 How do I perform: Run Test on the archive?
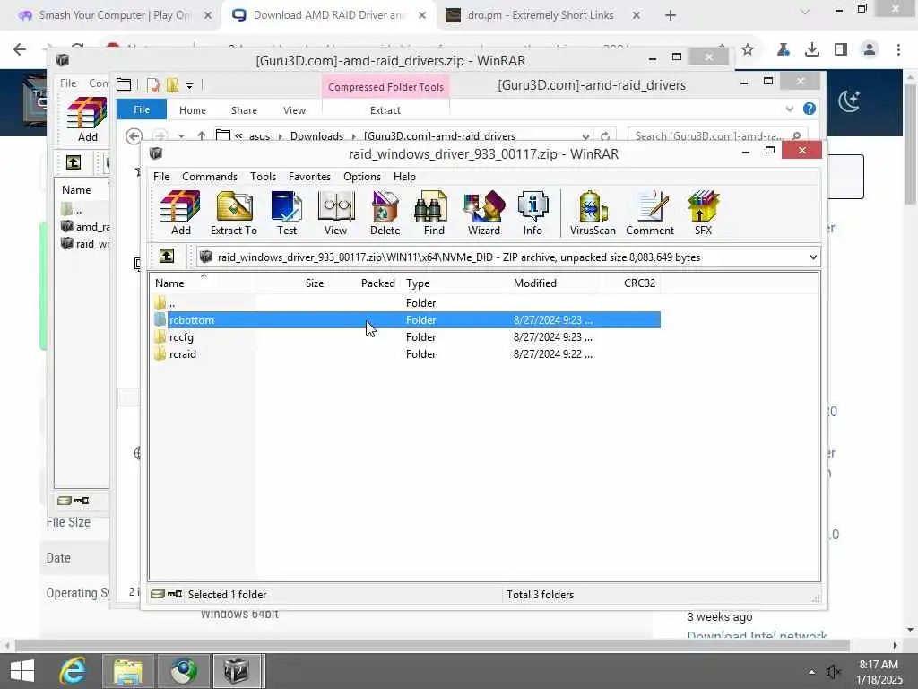286,214
